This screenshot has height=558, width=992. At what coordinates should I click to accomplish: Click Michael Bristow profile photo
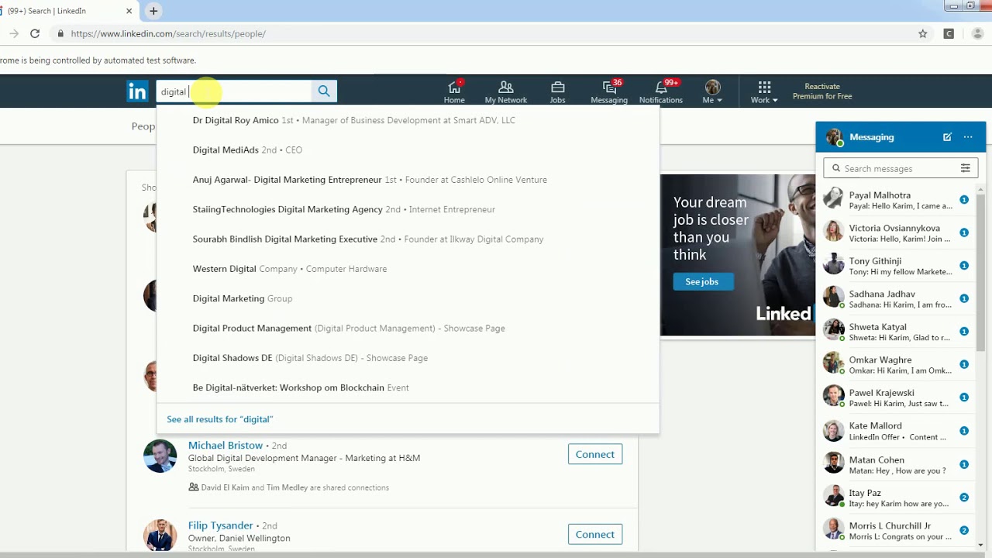pos(160,456)
